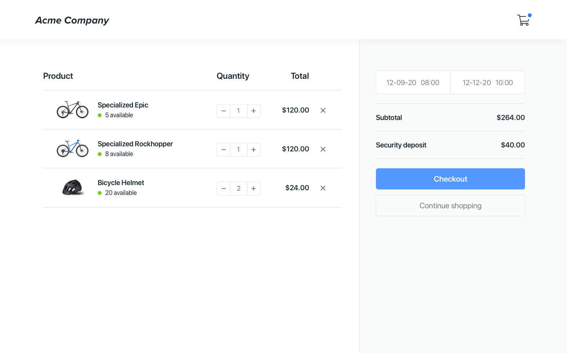
Task: Remove Specialized Rockhopper from cart
Action: [323, 149]
